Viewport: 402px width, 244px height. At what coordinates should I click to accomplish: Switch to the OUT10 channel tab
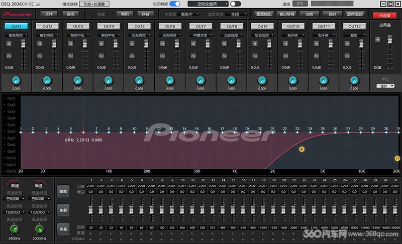click(x=293, y=27)
